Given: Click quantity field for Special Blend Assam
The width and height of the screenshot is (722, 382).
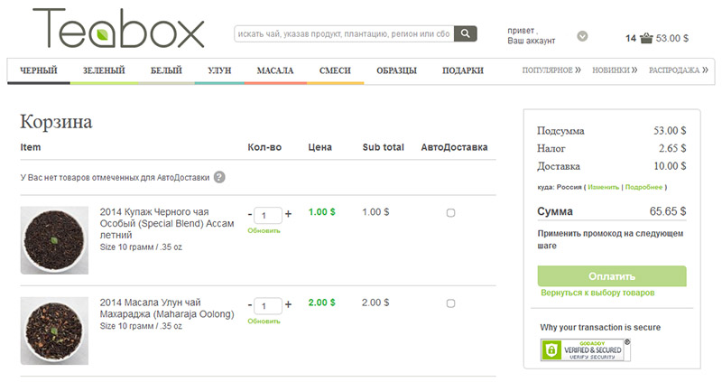Looking at the screenshot, I should pyautogui.click(x=268, y=215).
